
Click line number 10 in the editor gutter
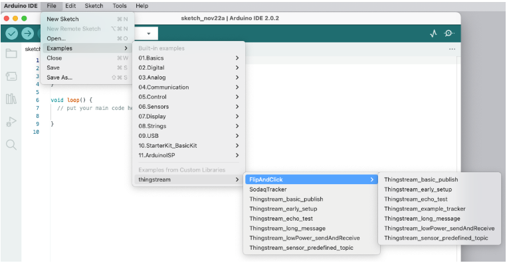tap(36, 132)
